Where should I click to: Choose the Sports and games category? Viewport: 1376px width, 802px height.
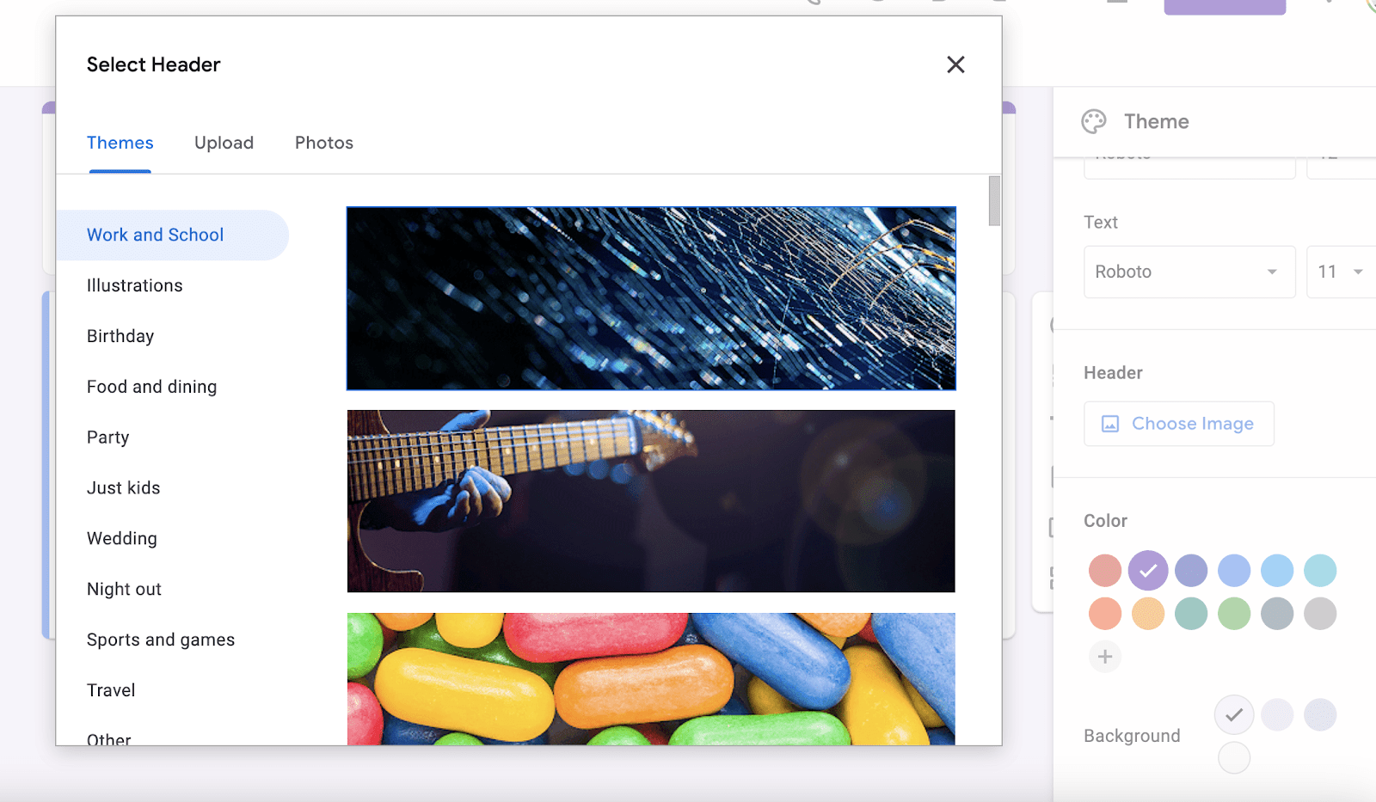coord(160,640)
